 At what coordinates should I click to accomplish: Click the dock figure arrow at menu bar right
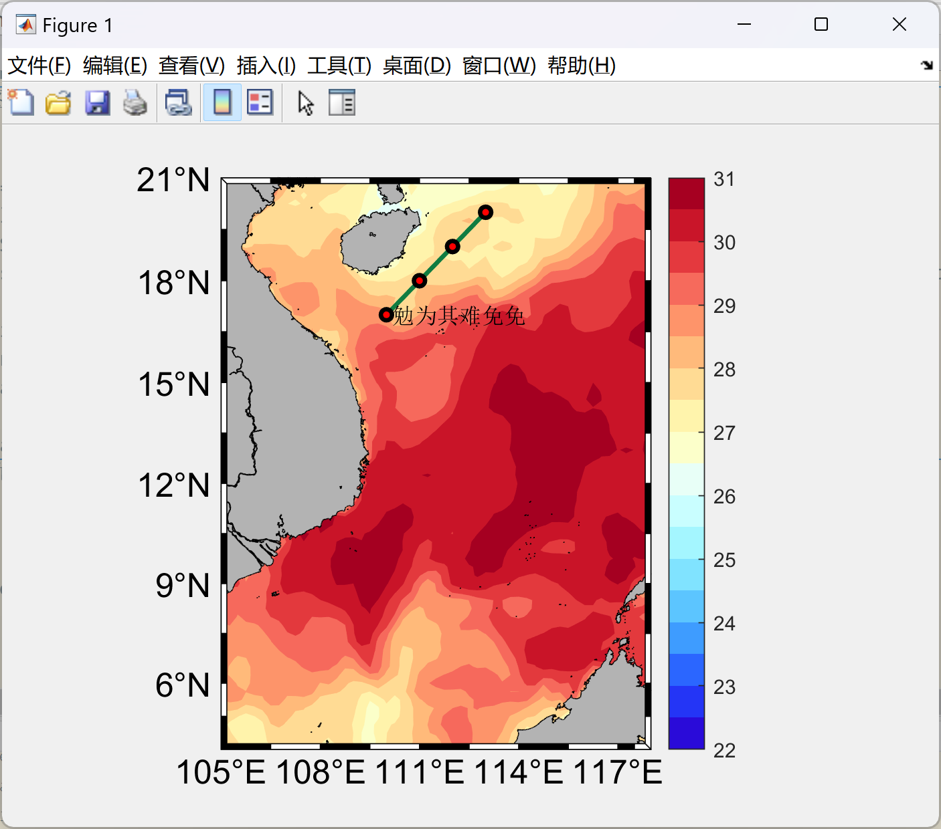(926, 65)
